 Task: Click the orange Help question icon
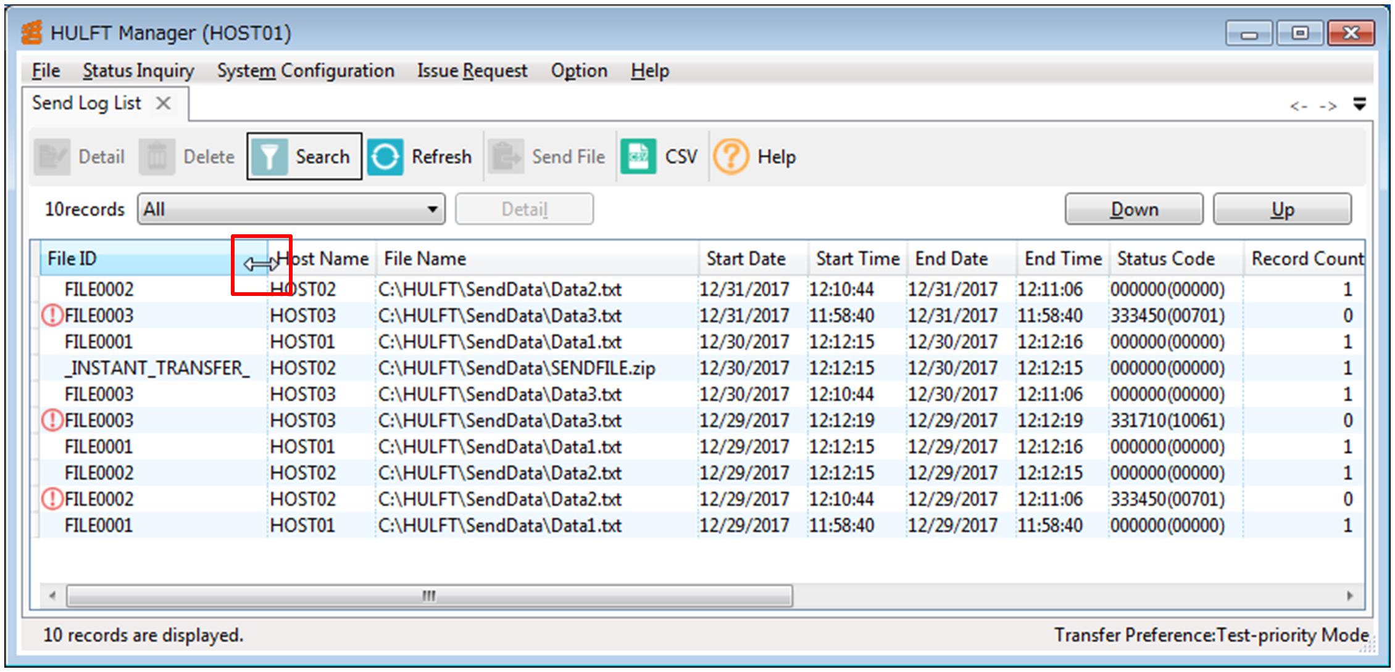pos(731,157)
